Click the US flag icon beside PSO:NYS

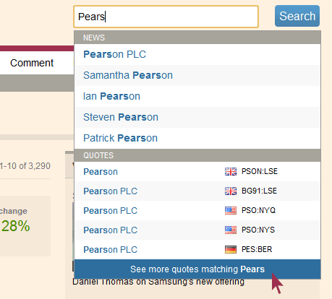[x=231, y=230]
